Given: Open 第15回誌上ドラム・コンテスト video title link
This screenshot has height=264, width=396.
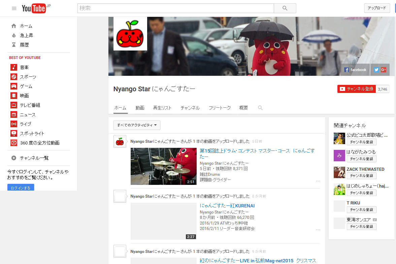Looking at the screenshot, I should (x=257, y=154).
